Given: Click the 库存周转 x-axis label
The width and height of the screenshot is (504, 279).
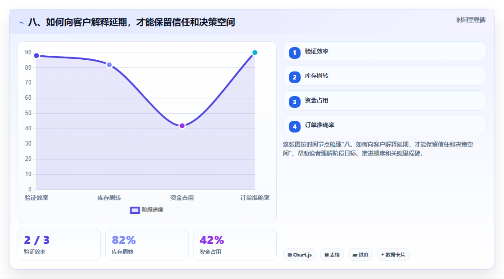Looking at the screenshot, I should tap(109, 198).
